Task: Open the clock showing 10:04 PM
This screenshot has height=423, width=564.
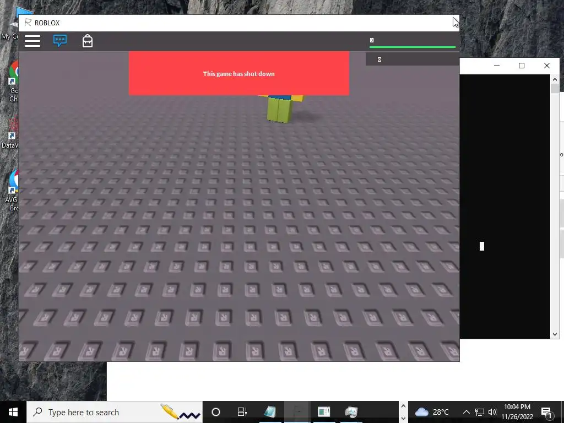Action: tap(517, 412)
